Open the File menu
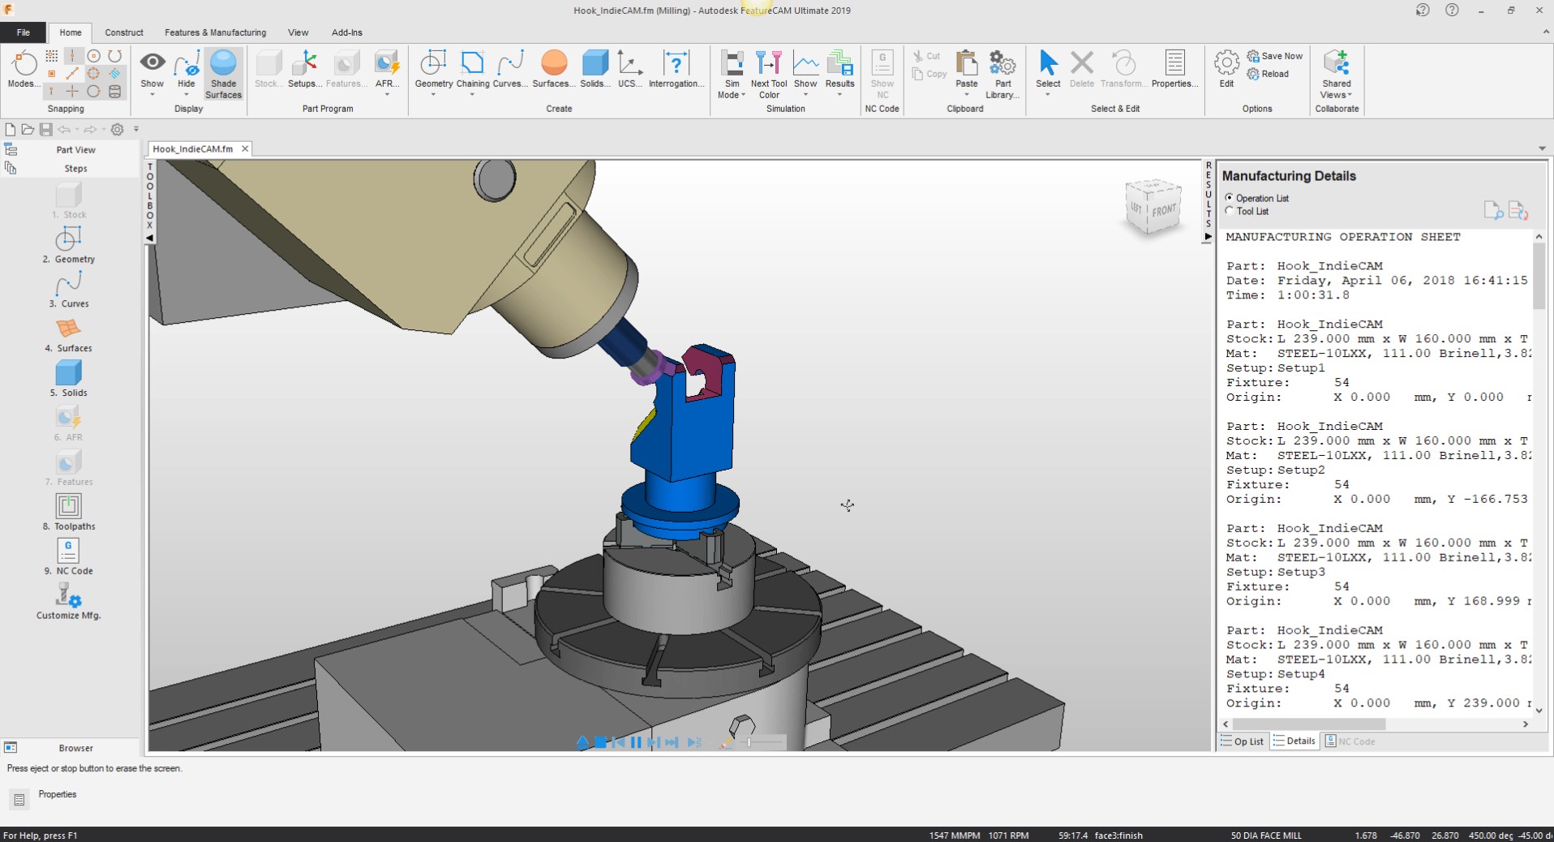The height and width of the screenshot is (842, 1554). 24,32
